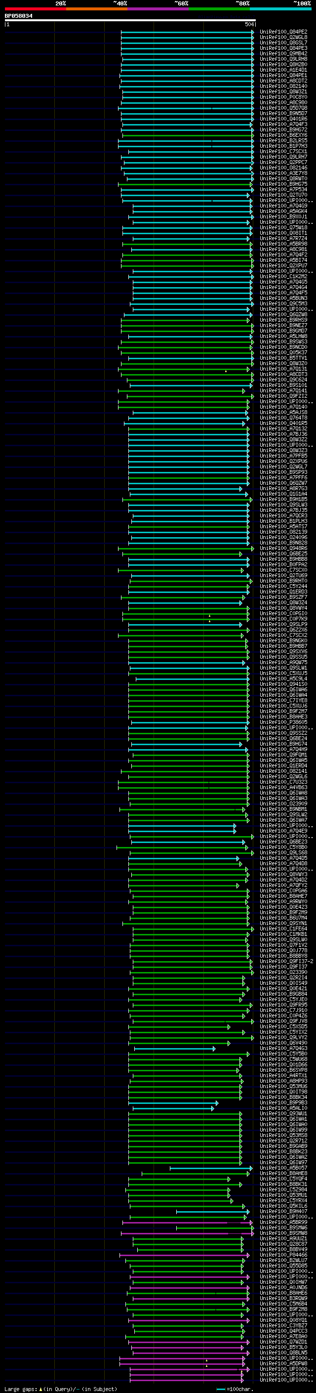
Task: Click hit label UniRef100_P0C8Y0
Action: (283, 97)
